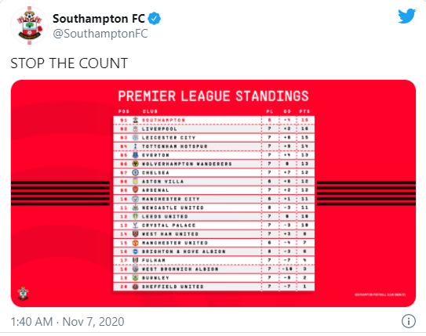Click the Twitter bird logo
The image size is (426, 336).
pos(406,16)
